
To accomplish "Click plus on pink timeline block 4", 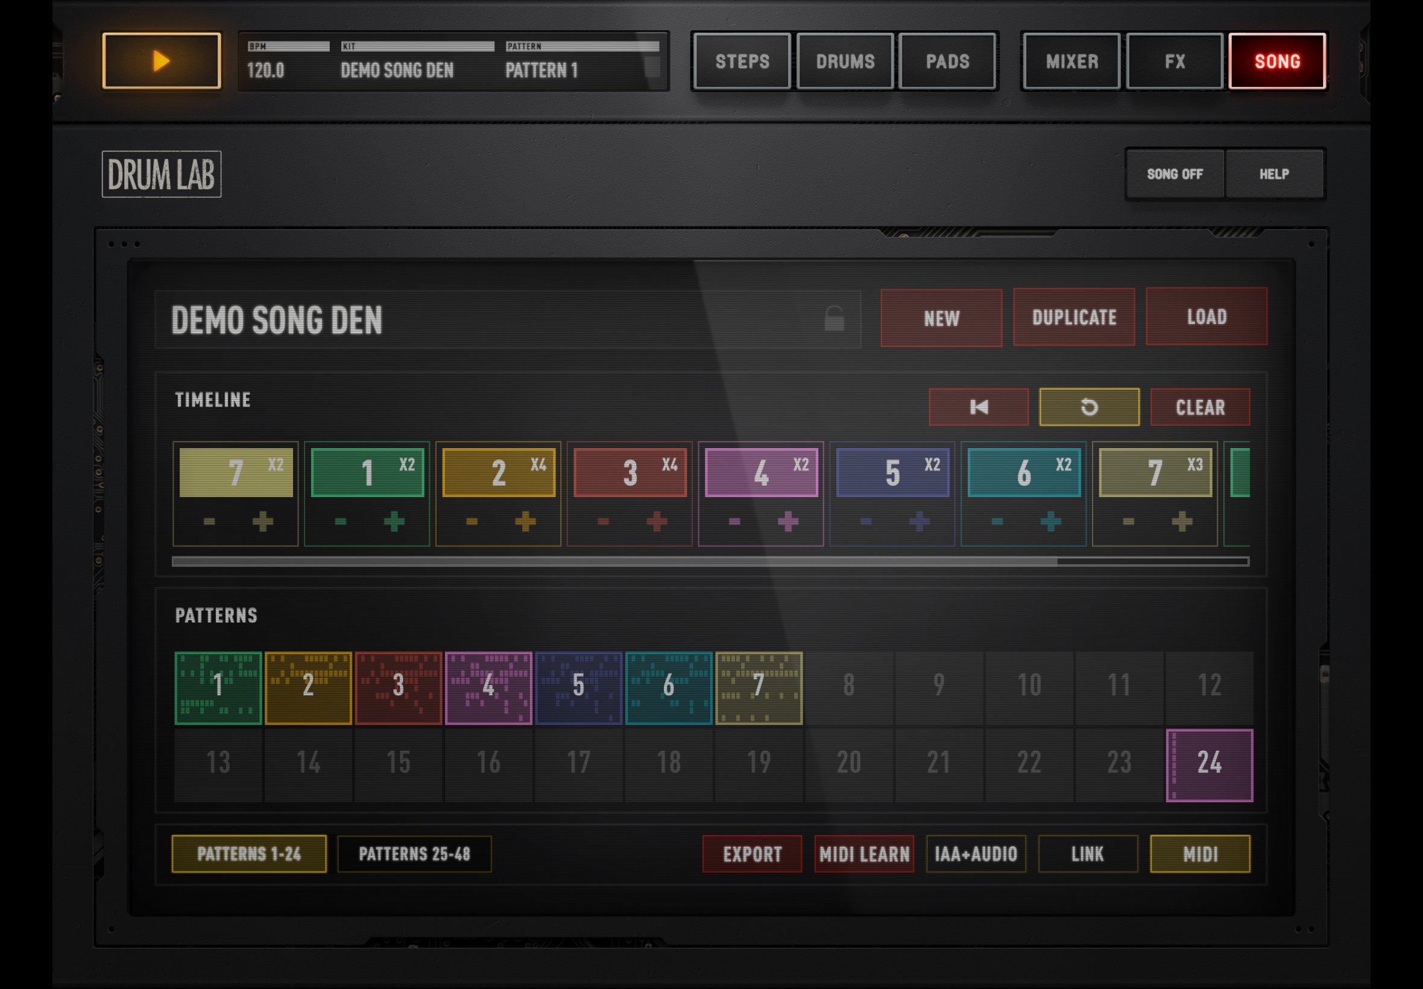I will 788,521.
